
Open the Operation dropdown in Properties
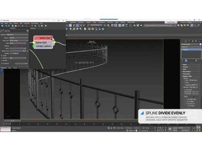[x=17, y=35]
